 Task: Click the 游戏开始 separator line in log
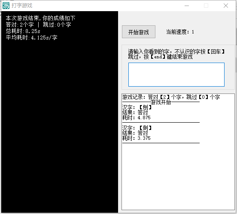pos(161,102)
